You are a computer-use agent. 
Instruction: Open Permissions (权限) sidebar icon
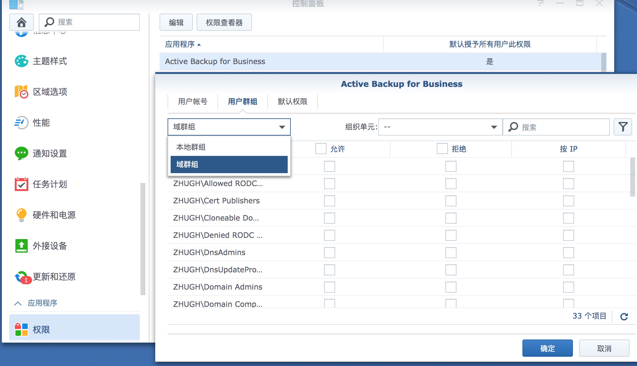(21, 329)
